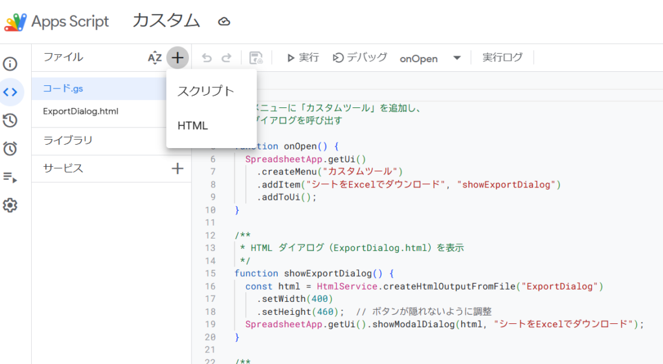
Task: Click line number 15 in the gutter
Action: pyautogui.click(x=210, y=273)
